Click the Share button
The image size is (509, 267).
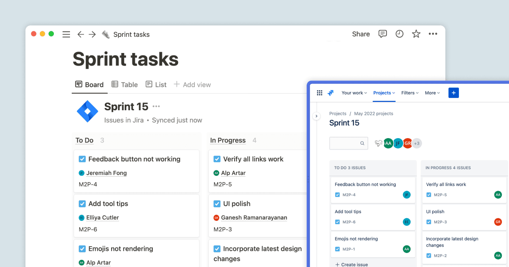[x=361, y=34]
